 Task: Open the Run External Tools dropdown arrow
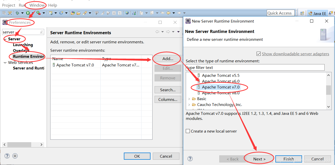point(44,13)
